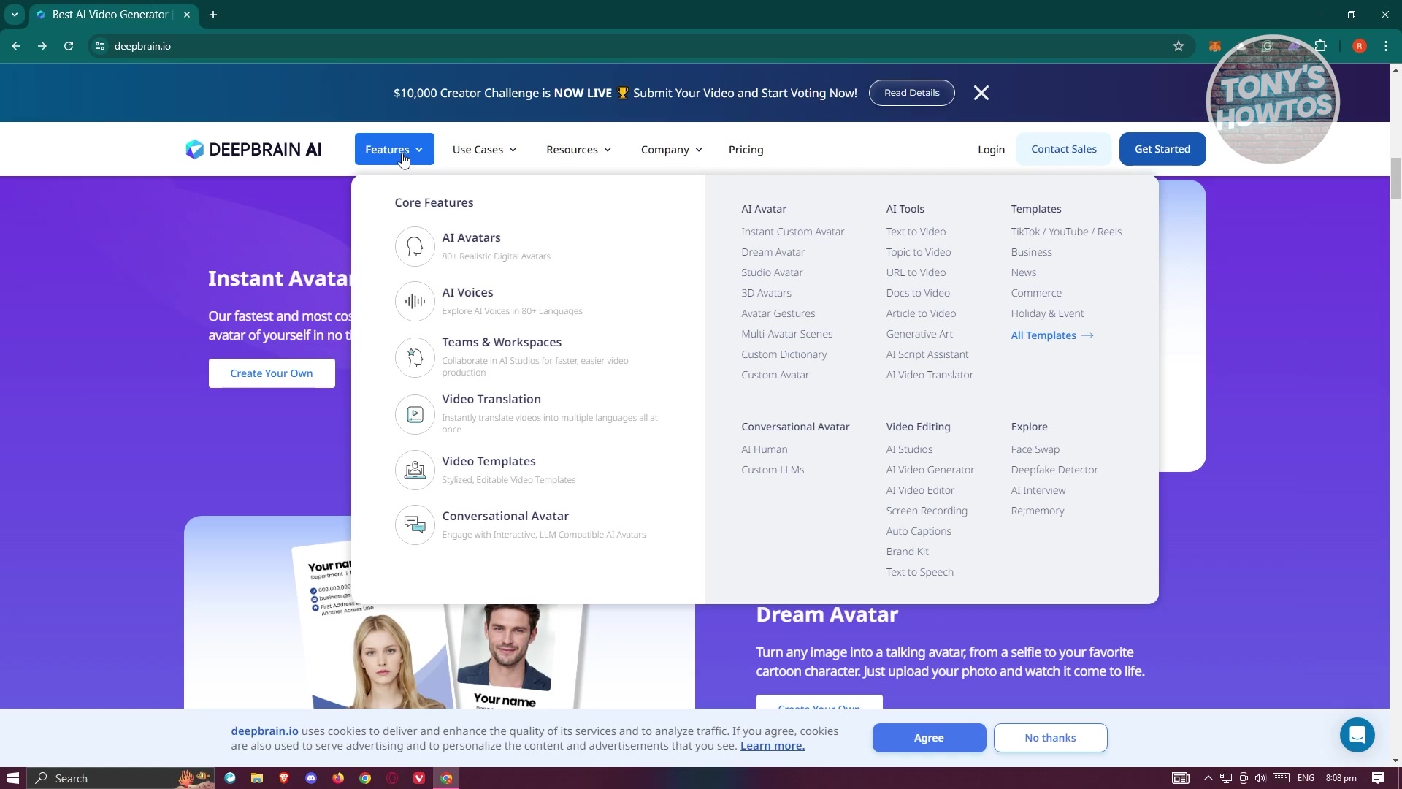Select TikTok / YouTube / Reels templates
The width and height of the screenshot is (1402, 789).
(1066, 232)
